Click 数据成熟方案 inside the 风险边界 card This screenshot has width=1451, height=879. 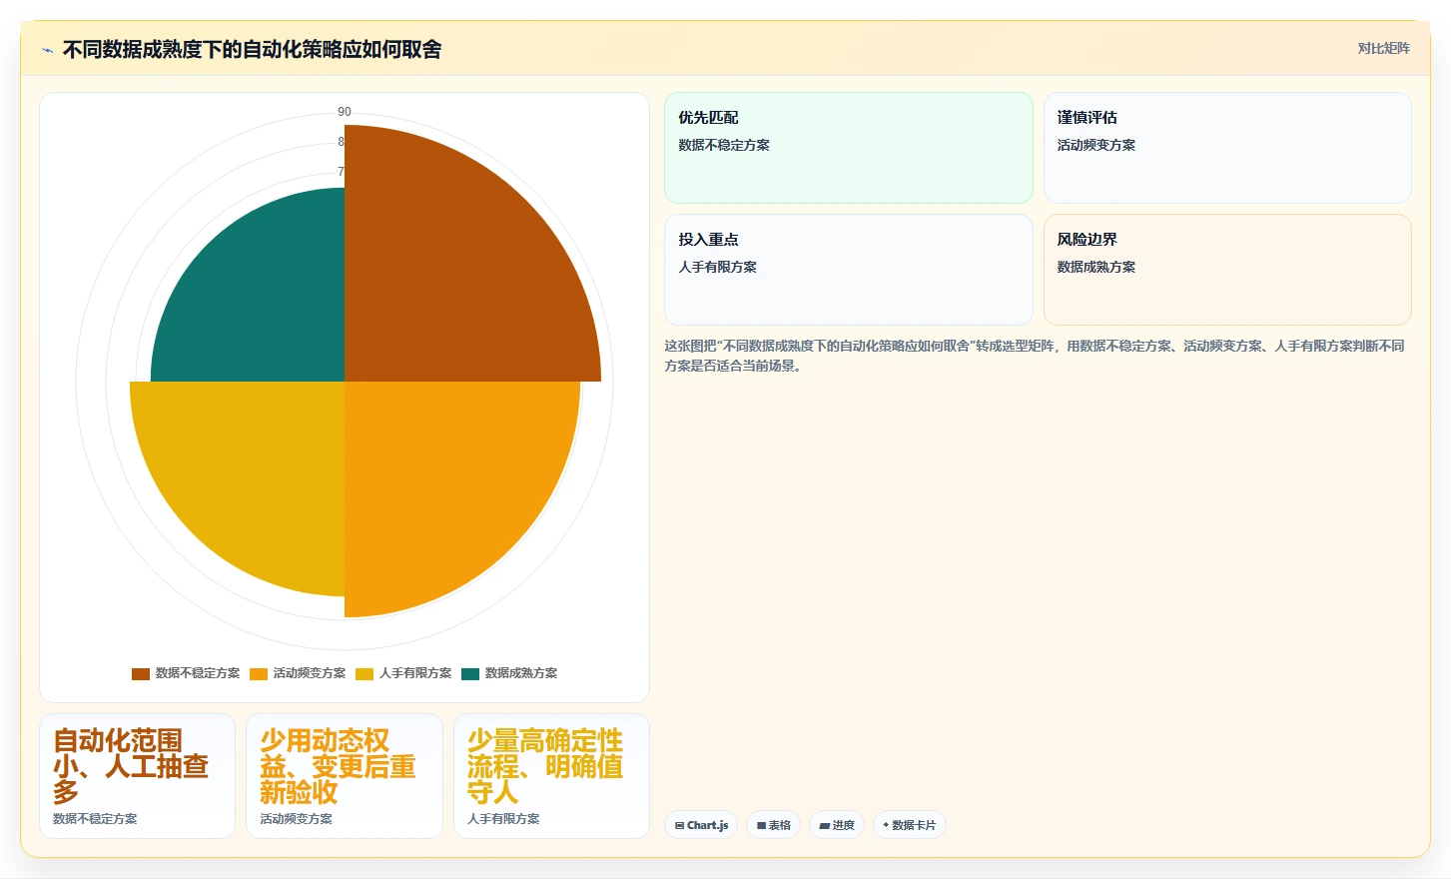[x=1095, y=267]
